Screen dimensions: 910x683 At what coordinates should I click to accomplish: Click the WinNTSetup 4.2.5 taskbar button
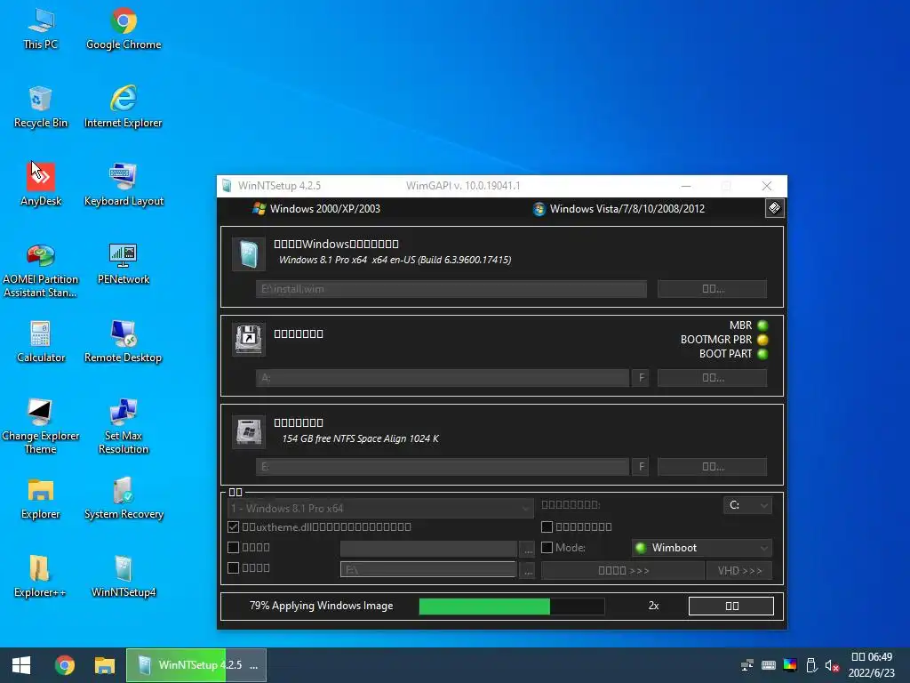[x=196, y=665]
